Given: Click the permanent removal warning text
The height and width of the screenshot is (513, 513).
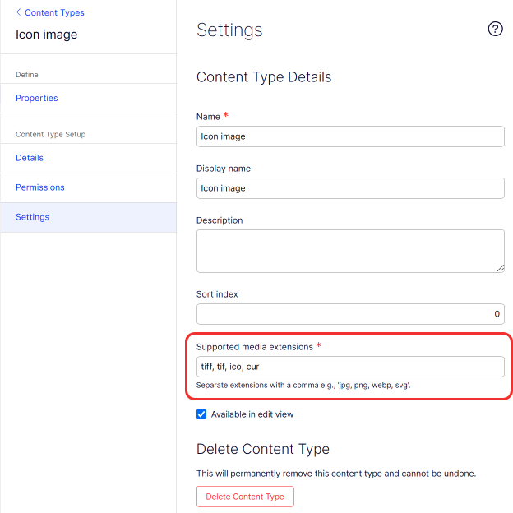Looking at the screenshot, I should pos(336,474).
